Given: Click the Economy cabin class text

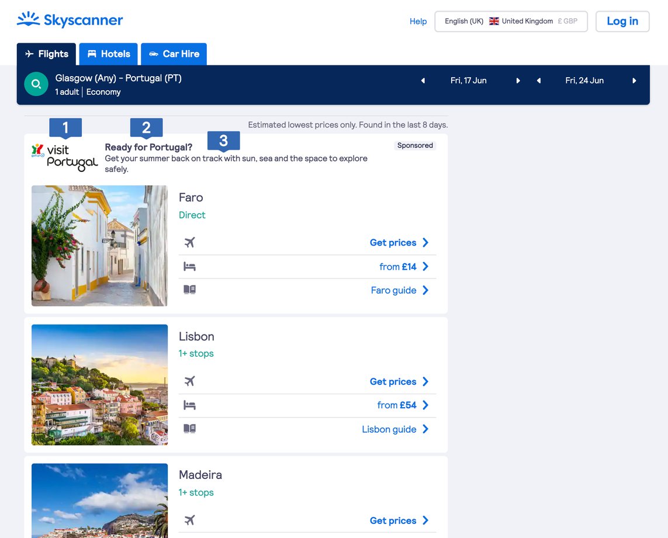Looking at the screenshot, I should (103, 92).
